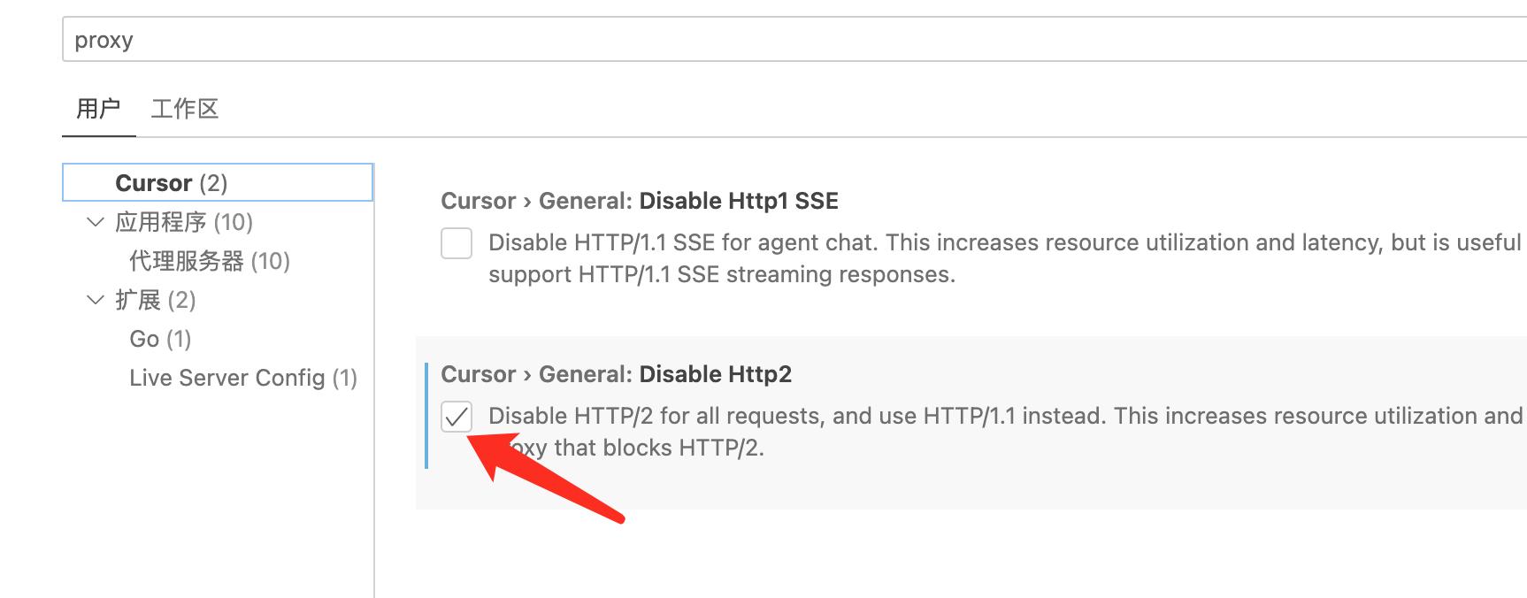Select the 应用程序 (10) tree entry label
Screen dimensions: 1527x598
[x=184, y=222]
